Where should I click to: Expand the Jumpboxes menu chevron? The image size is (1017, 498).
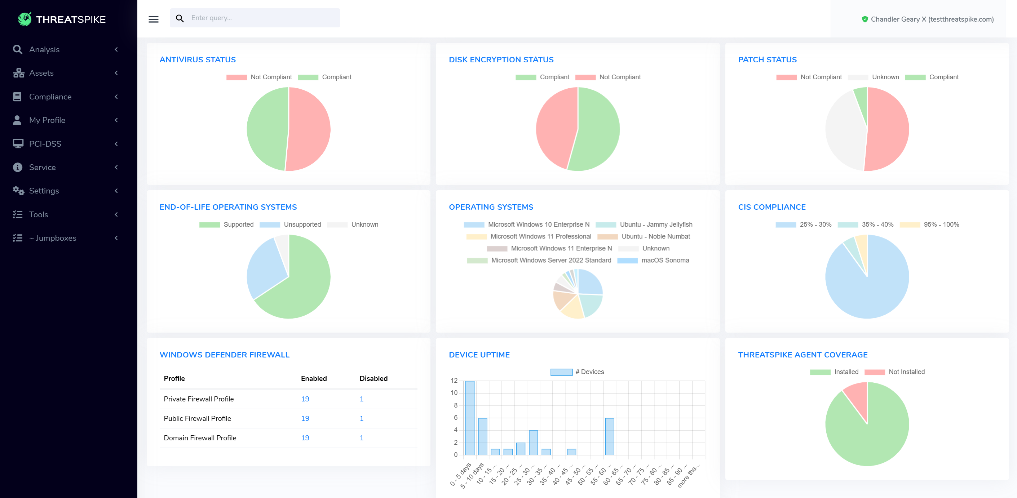(116, 238)
